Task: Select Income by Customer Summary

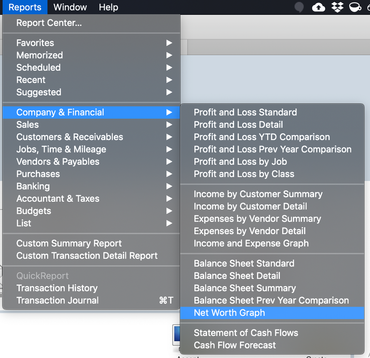Action: pyautogui.click(x=272, y=194)
